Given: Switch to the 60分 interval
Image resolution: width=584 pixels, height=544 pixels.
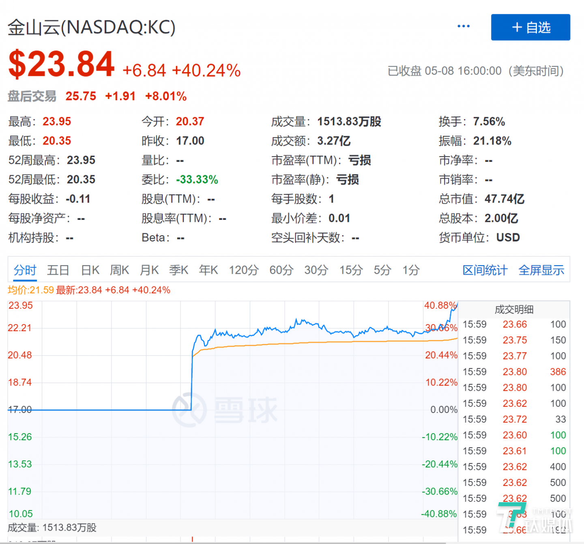Looking at the screenshot, I should 281,270.
